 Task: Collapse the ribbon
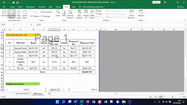click(185, 20)
